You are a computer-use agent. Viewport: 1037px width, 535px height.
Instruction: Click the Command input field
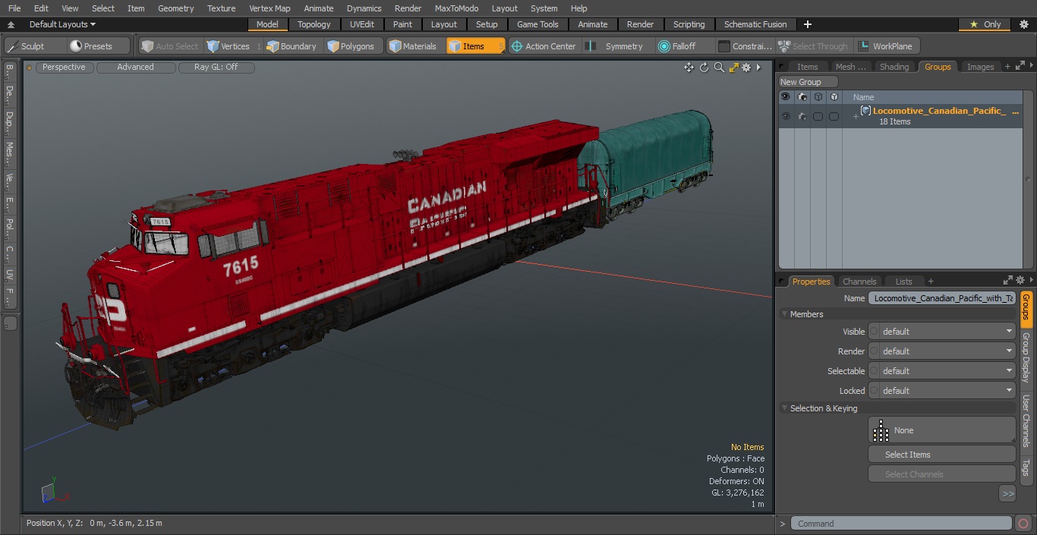pyautogui.click(x=901, y=524)
